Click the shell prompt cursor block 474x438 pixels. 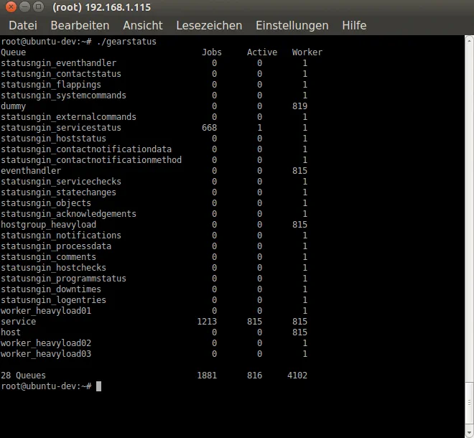click(98, 386)
